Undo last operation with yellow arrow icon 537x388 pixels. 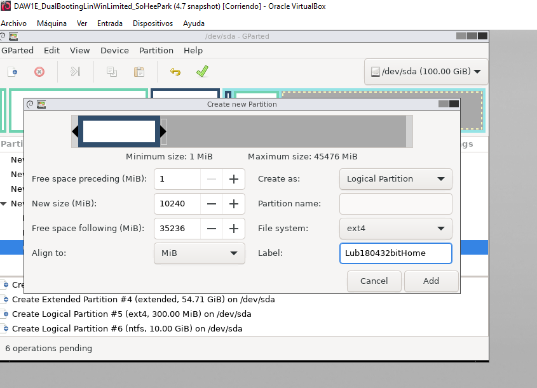pyautogui.click(x=175, y=72)
